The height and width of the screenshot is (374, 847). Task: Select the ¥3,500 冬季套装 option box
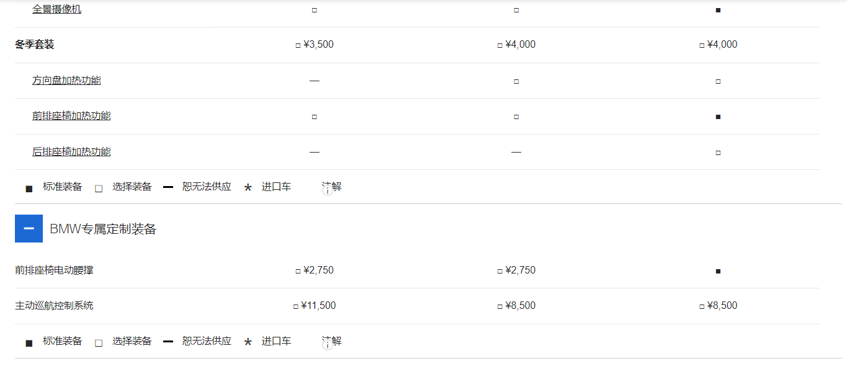click(298, 45)
